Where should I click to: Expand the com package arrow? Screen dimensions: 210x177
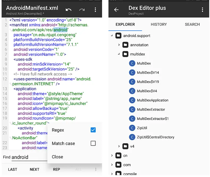coord(112,165)
